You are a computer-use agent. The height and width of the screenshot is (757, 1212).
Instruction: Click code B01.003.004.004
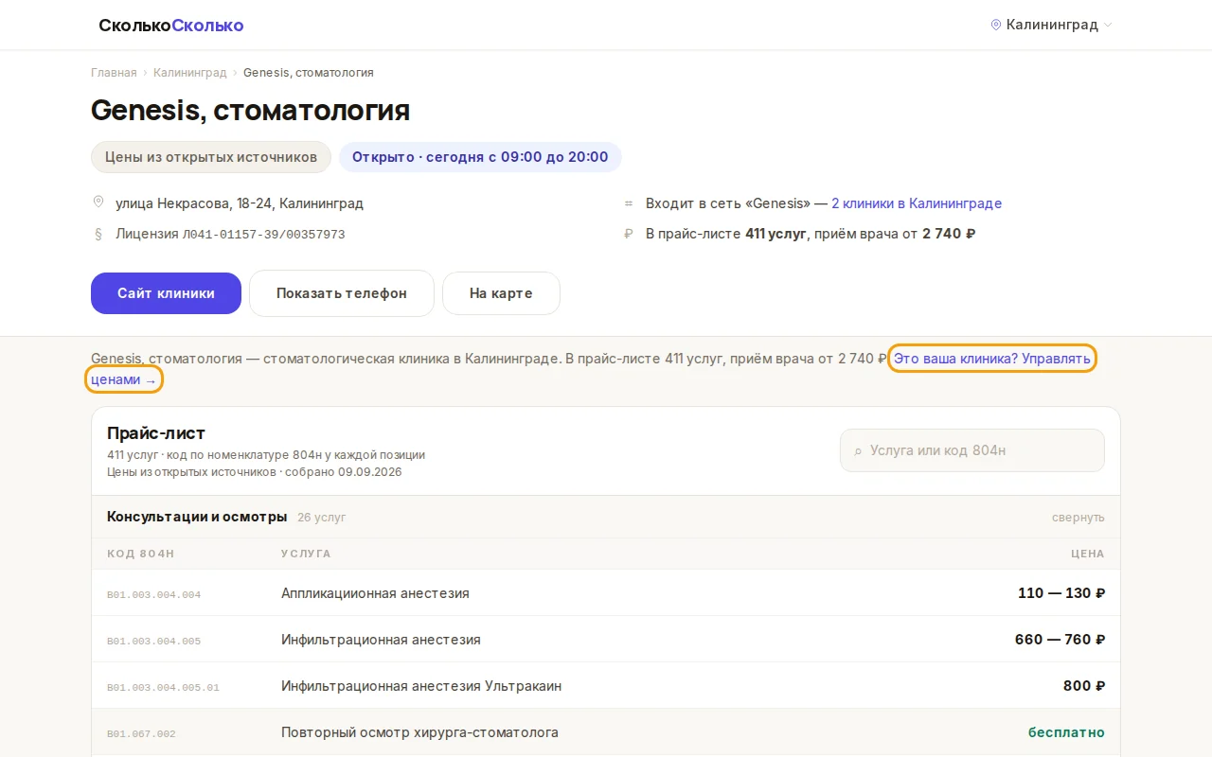coord(153,594)
